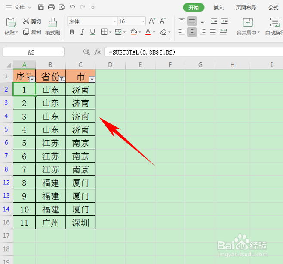This screenshot has height=264, width=283.
Task: Click the clear eraser icon
Action: click(163, 32)
